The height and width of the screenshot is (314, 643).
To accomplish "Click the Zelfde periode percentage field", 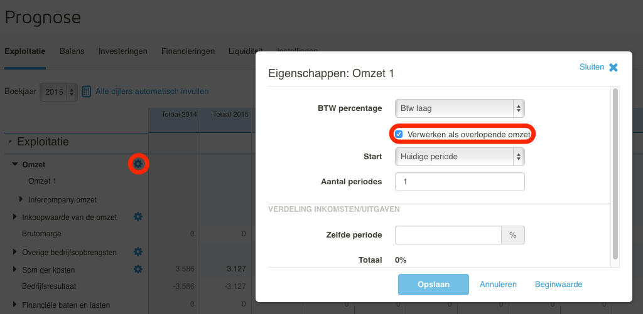I will pos(448,235).
